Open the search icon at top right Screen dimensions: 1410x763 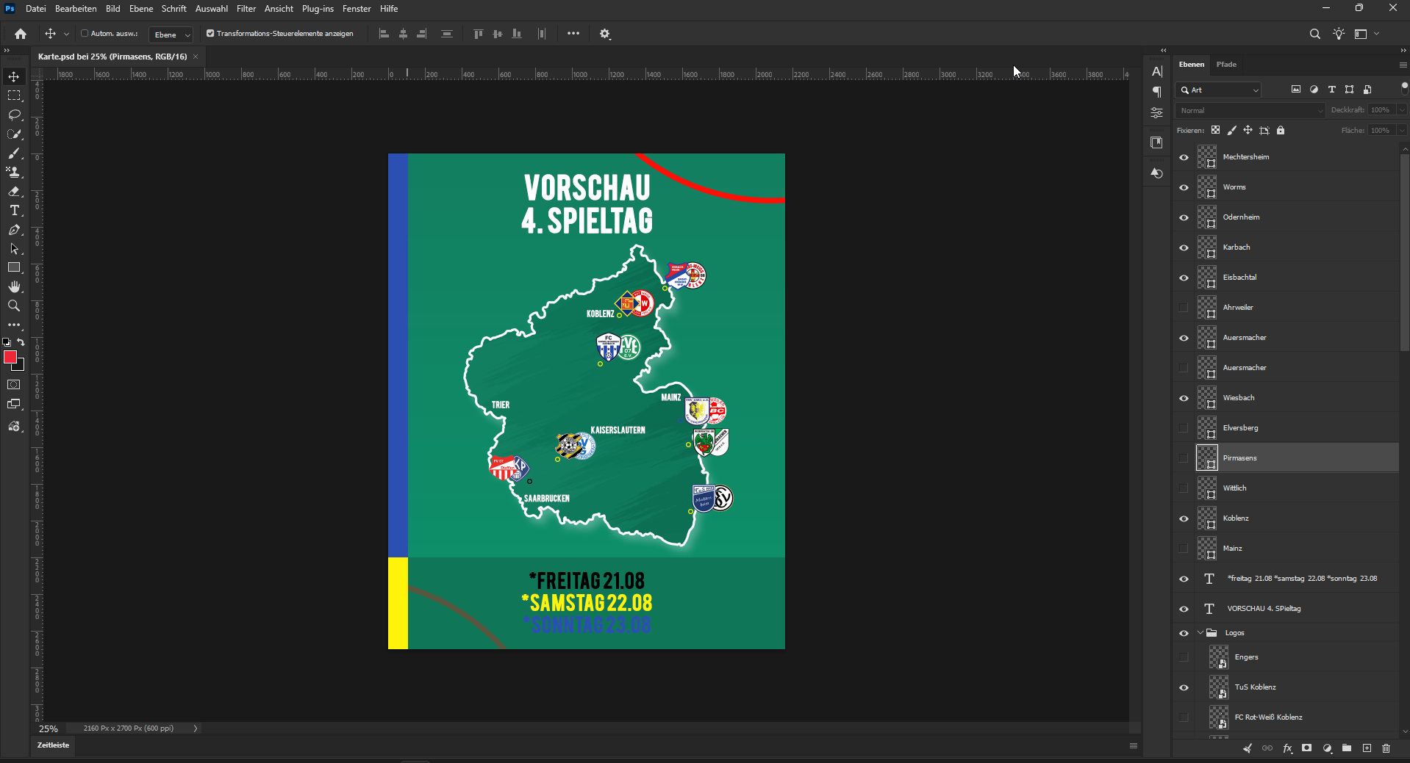pyautogui.click(x=1314, y=34)
